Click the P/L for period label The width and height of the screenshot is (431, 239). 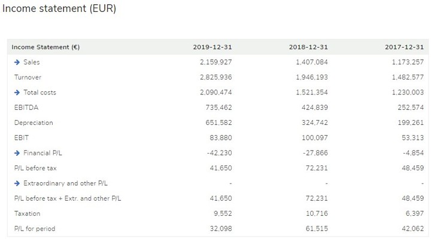click(35, 228)
